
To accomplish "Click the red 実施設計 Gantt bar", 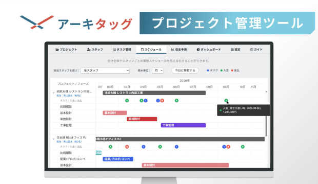I will coord(142,119).
